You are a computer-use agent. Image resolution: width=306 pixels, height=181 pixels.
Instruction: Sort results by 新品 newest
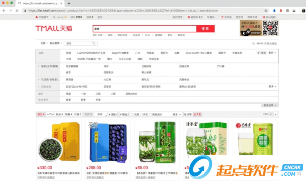coord(59,114)
